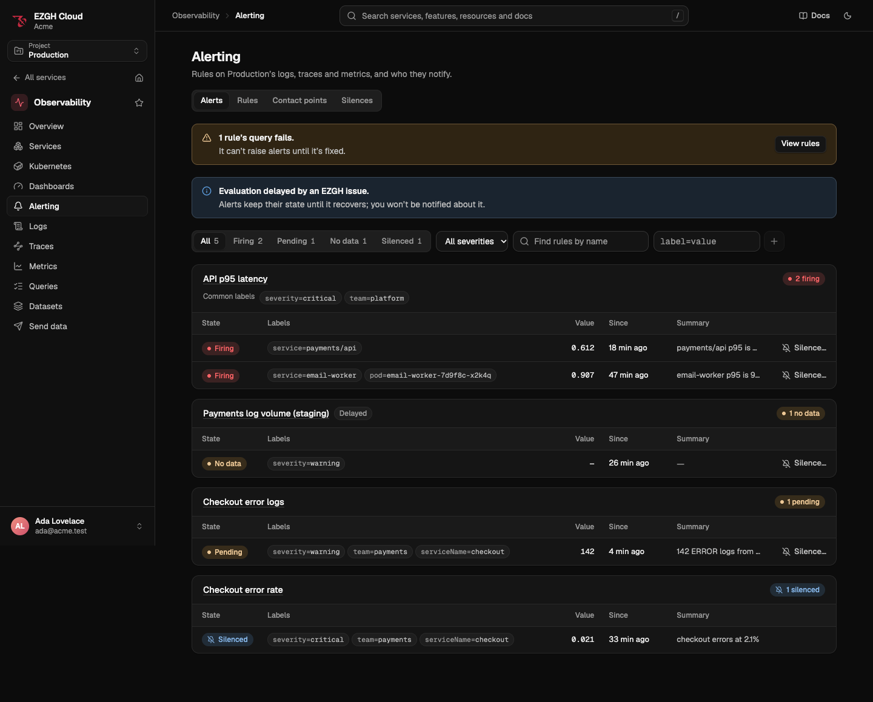Screen dimensions: 873x702
Task: Show only No data alerts
Action: click(348, 241)
